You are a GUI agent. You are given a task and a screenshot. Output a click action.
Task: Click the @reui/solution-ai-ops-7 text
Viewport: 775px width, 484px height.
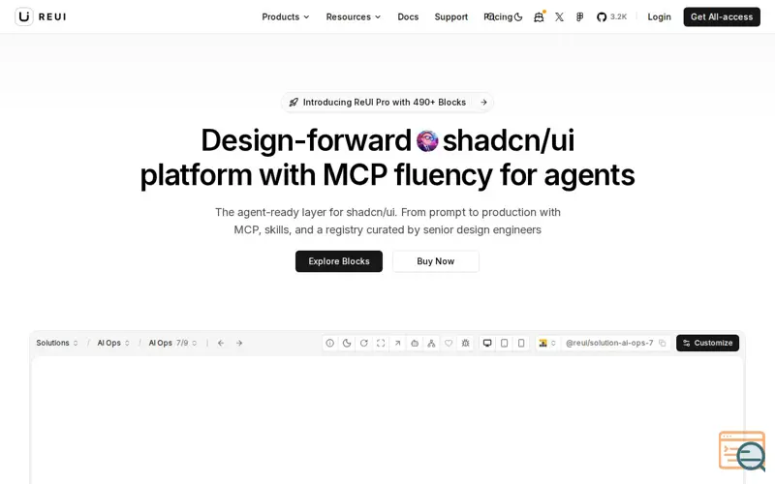[609, 343]
